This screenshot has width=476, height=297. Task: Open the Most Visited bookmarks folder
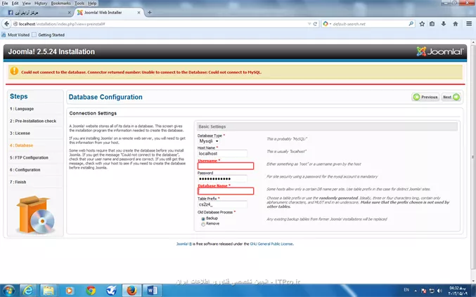[x=15, y=35]
